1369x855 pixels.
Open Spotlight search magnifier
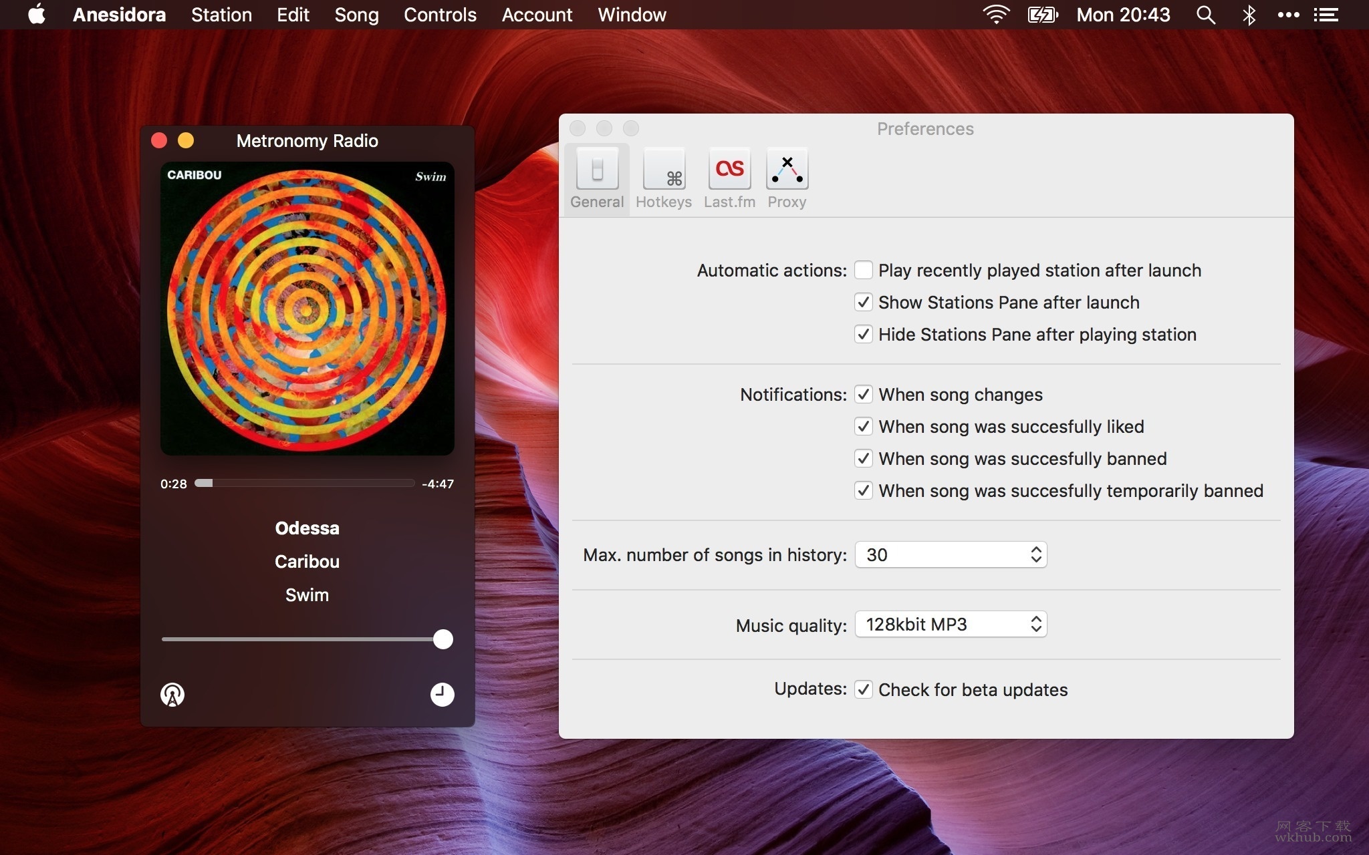pos(1205,15)
